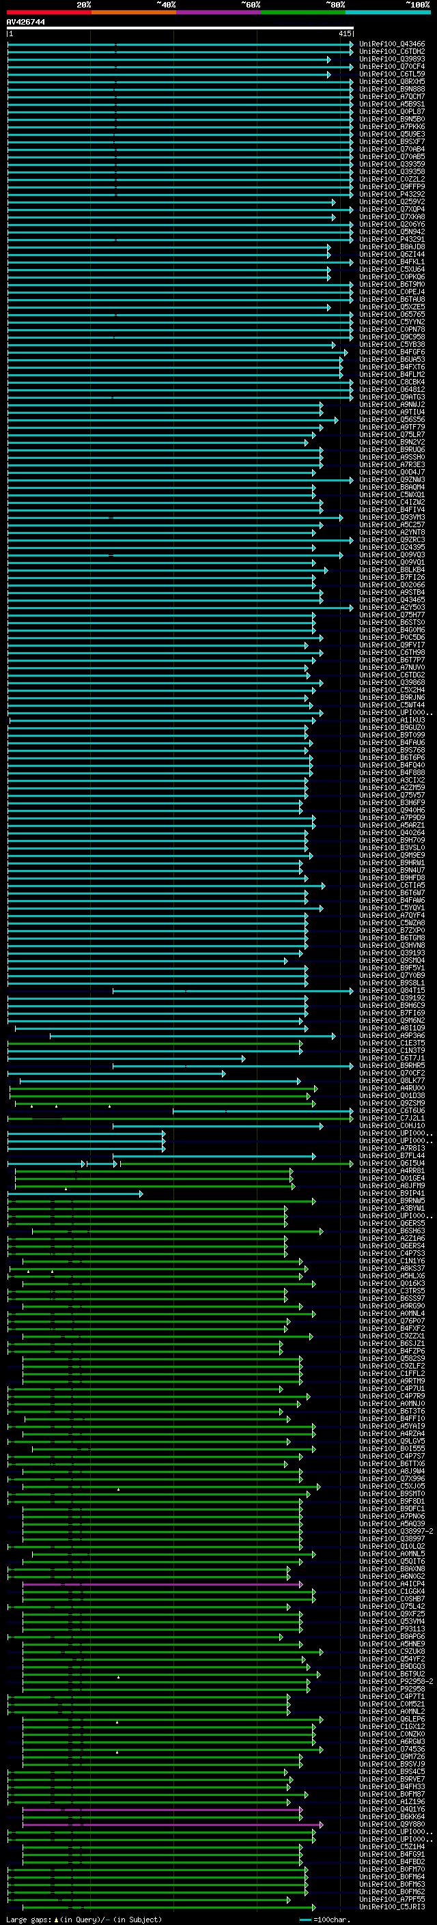The image size is (437, 1925).
Task: Select the UniRef100_A7QCM7 label
Action: 392,96
